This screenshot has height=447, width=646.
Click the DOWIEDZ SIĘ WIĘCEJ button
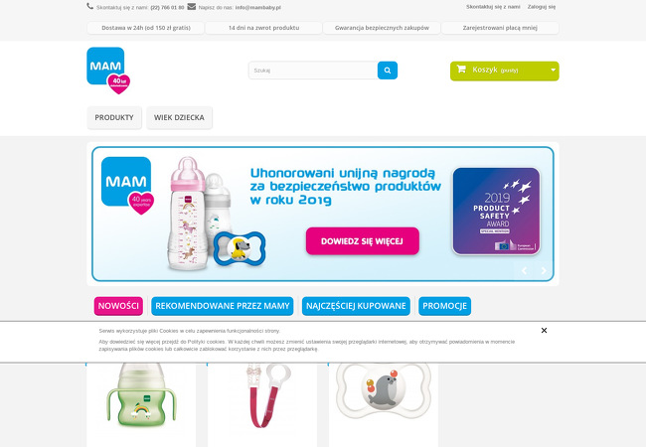click(363, 241)
